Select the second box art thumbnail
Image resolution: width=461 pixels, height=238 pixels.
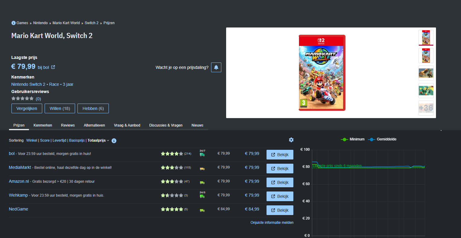[426, 55]
